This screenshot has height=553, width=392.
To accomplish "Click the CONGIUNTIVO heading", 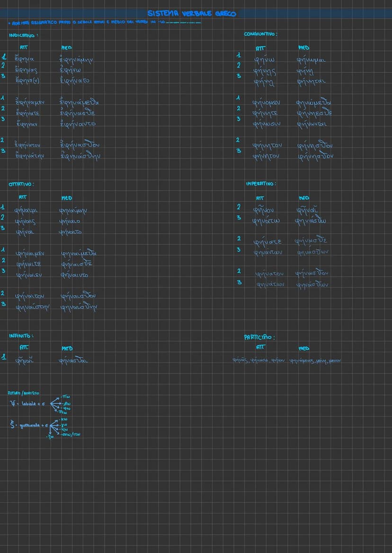I will 260,34.
